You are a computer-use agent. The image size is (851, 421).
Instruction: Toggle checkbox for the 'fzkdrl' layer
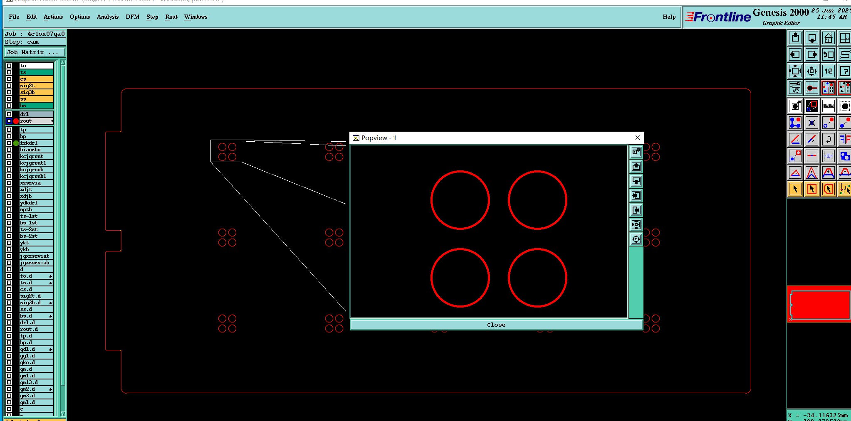pyautogui.click(x=9, y=143)
